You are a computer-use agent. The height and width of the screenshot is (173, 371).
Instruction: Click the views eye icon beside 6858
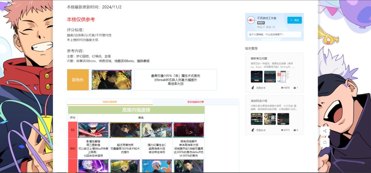coord(282,88)
